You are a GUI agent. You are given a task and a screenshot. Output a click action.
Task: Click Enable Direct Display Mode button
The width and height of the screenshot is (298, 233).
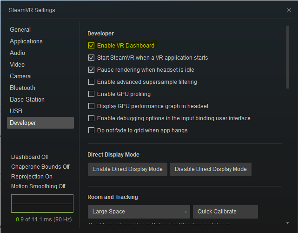tap(127, 169)
